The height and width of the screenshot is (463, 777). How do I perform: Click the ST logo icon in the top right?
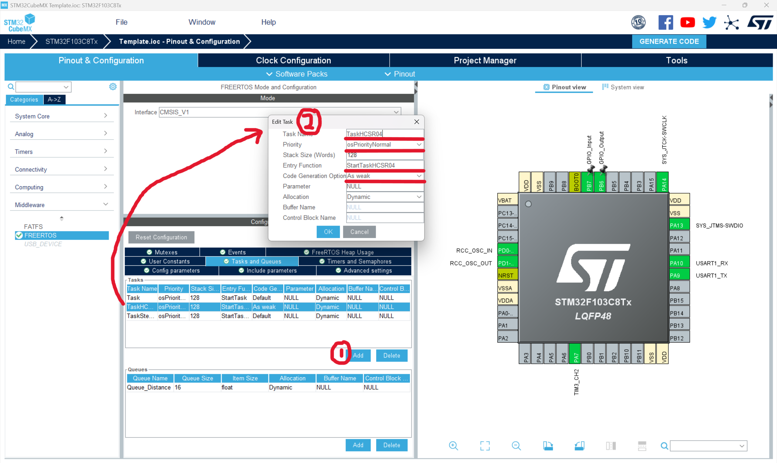[760, 22]
